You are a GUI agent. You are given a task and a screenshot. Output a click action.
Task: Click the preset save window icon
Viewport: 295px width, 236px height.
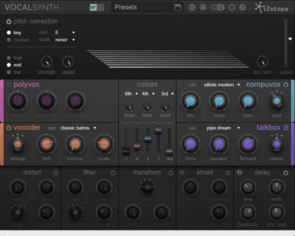pos(177,8)
